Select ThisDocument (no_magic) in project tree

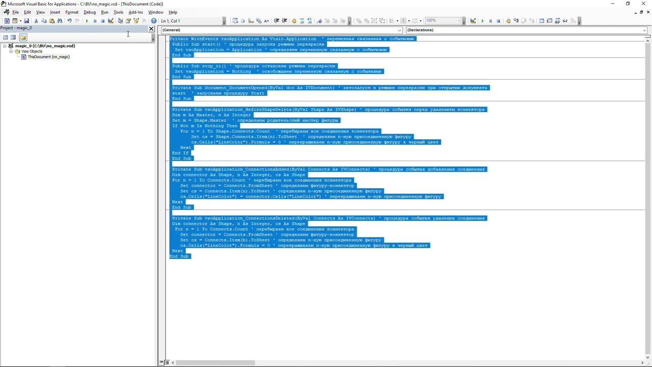[x=48, y=57]
